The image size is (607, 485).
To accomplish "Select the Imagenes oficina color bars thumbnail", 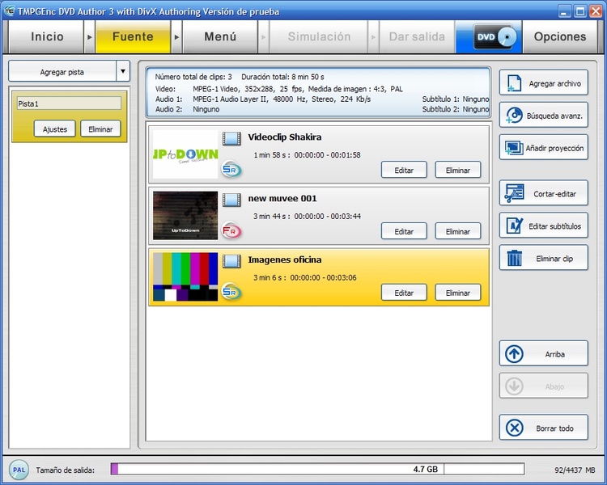I will [185, 277].
